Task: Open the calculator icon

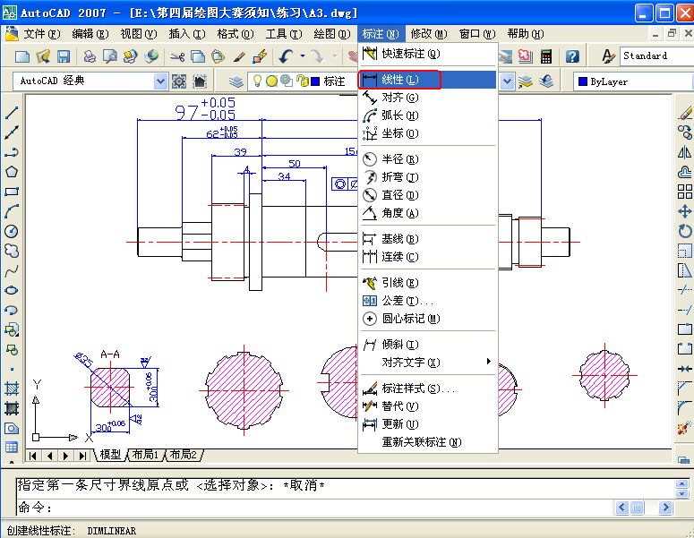Action: coord(546,56)
